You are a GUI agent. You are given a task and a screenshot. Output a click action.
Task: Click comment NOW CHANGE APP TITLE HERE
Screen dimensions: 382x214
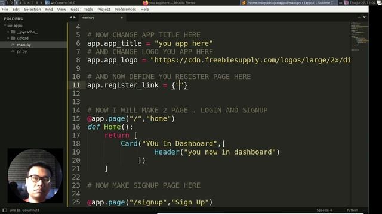click(x=144, y=35)
